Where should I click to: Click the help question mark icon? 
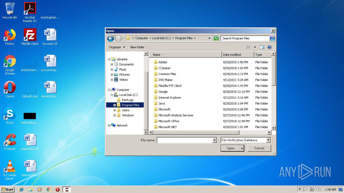coord(269,47)
